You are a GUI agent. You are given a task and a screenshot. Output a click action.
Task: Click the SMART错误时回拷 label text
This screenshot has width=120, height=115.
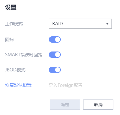[24, 55]
